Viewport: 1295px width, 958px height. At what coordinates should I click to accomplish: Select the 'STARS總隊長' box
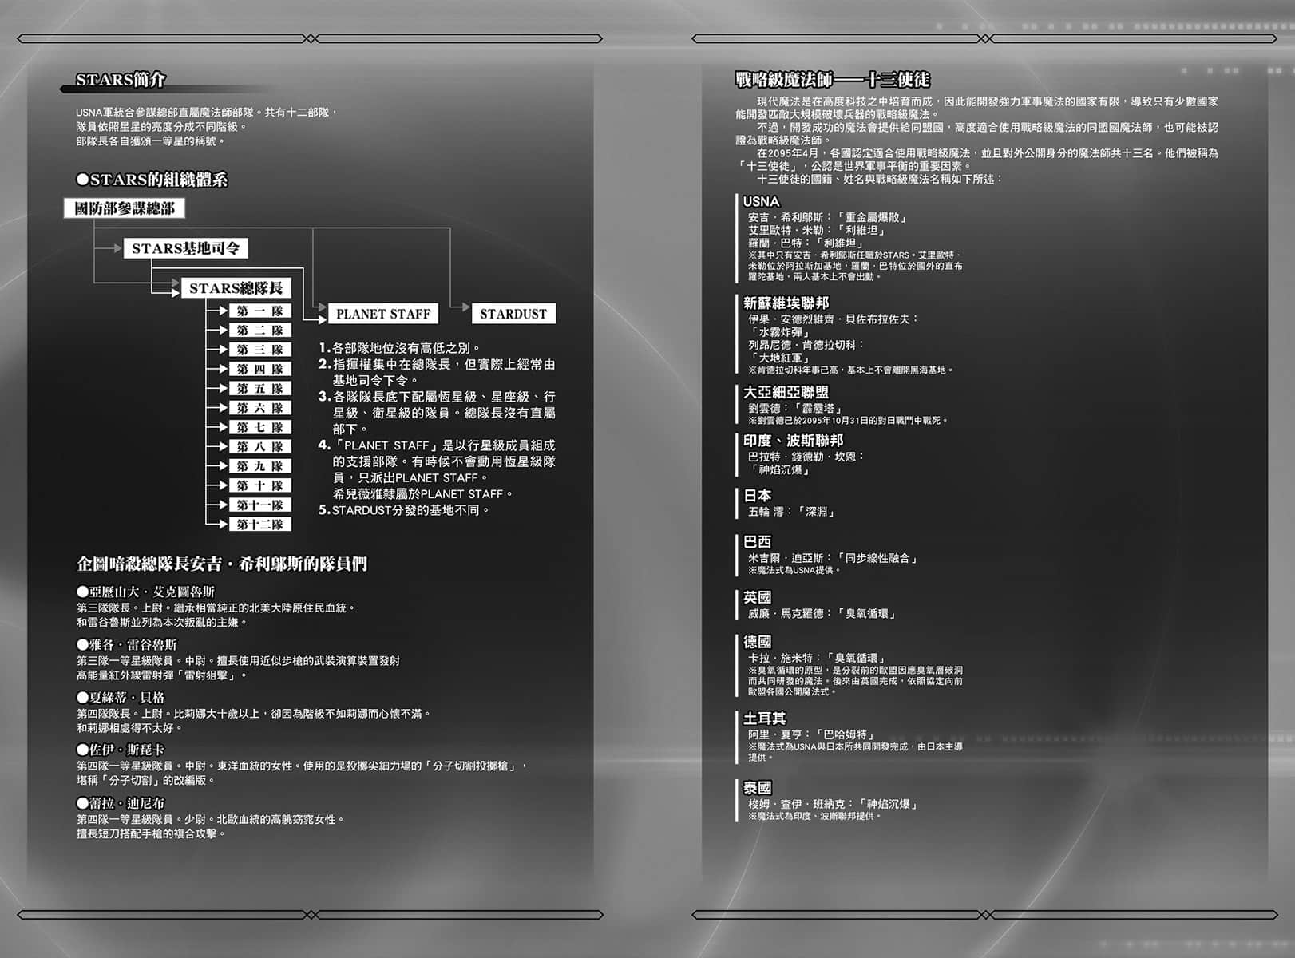click(236, 288)
